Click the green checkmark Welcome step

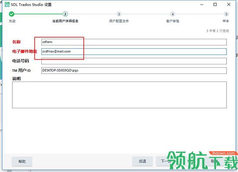[12, 14]
